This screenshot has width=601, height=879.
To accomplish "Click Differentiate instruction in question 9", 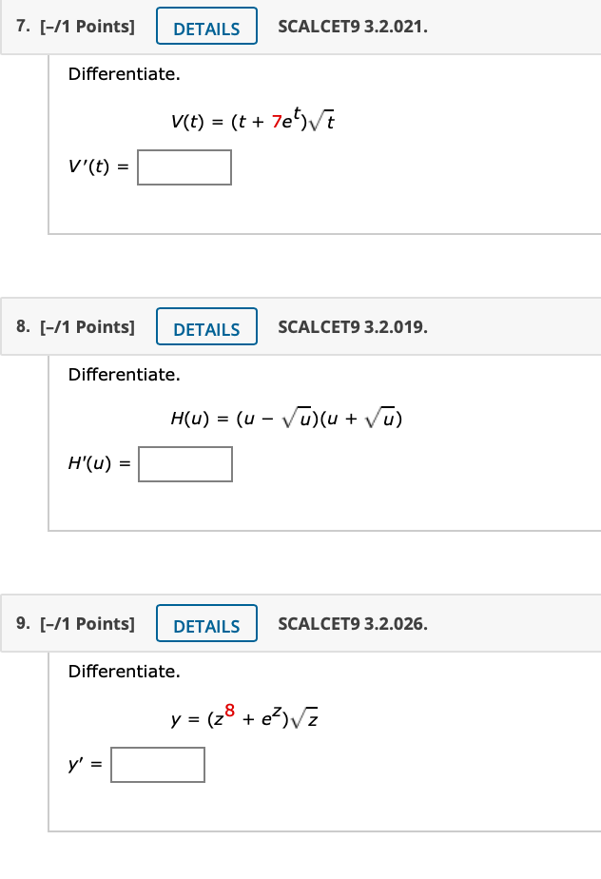I will click(x=125, y=671).
